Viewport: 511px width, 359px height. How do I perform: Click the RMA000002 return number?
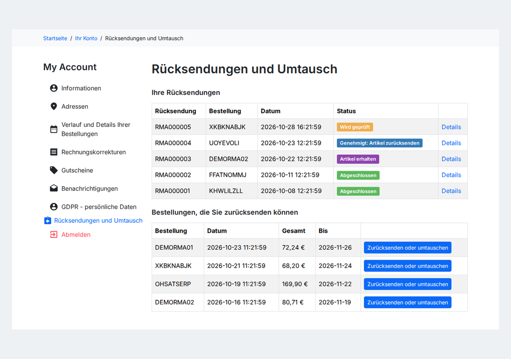[173, 175]
